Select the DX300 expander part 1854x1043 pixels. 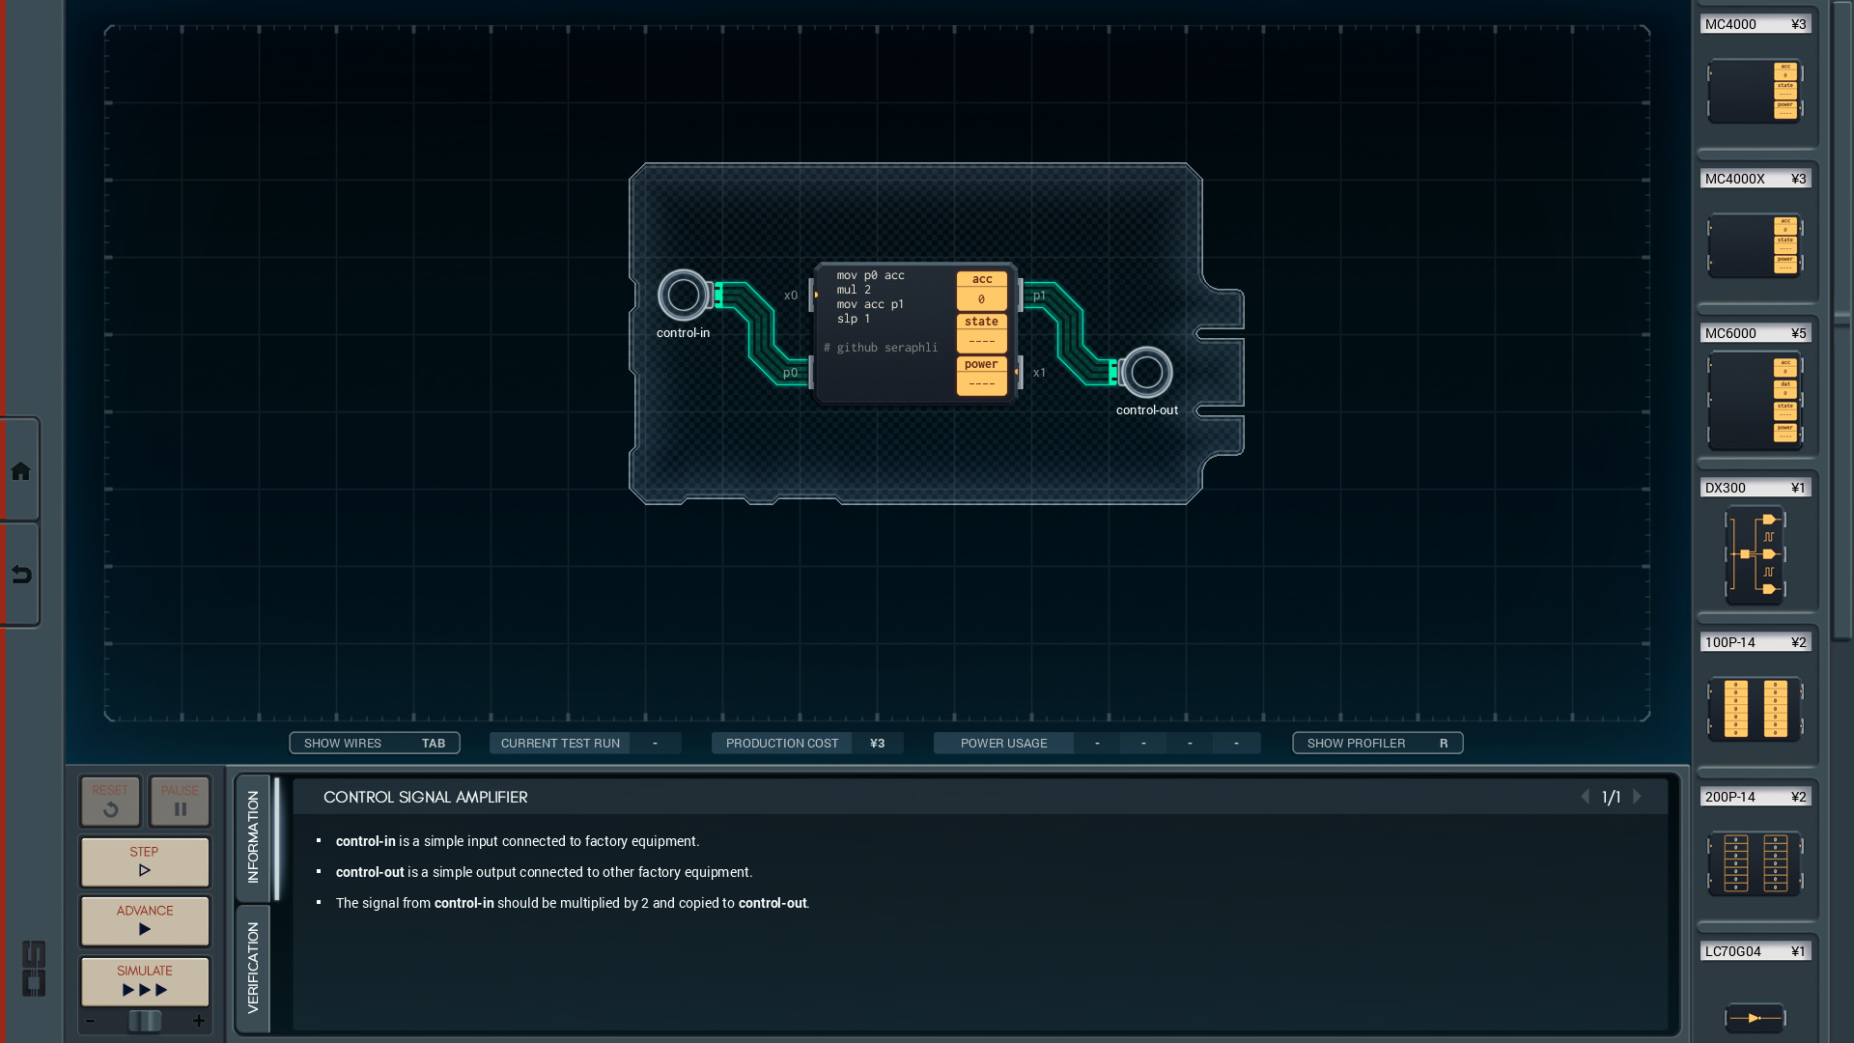pyautogui.click(x=1755, y=555)
